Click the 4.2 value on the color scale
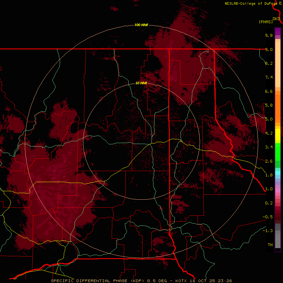 [269, 133]
